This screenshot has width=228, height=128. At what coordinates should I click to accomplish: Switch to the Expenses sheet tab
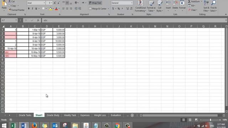85,115
